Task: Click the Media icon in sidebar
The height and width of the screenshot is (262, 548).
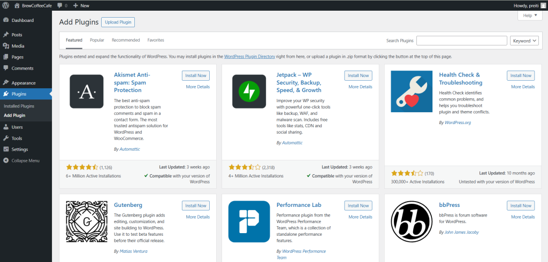Action: tap(5, 46)
